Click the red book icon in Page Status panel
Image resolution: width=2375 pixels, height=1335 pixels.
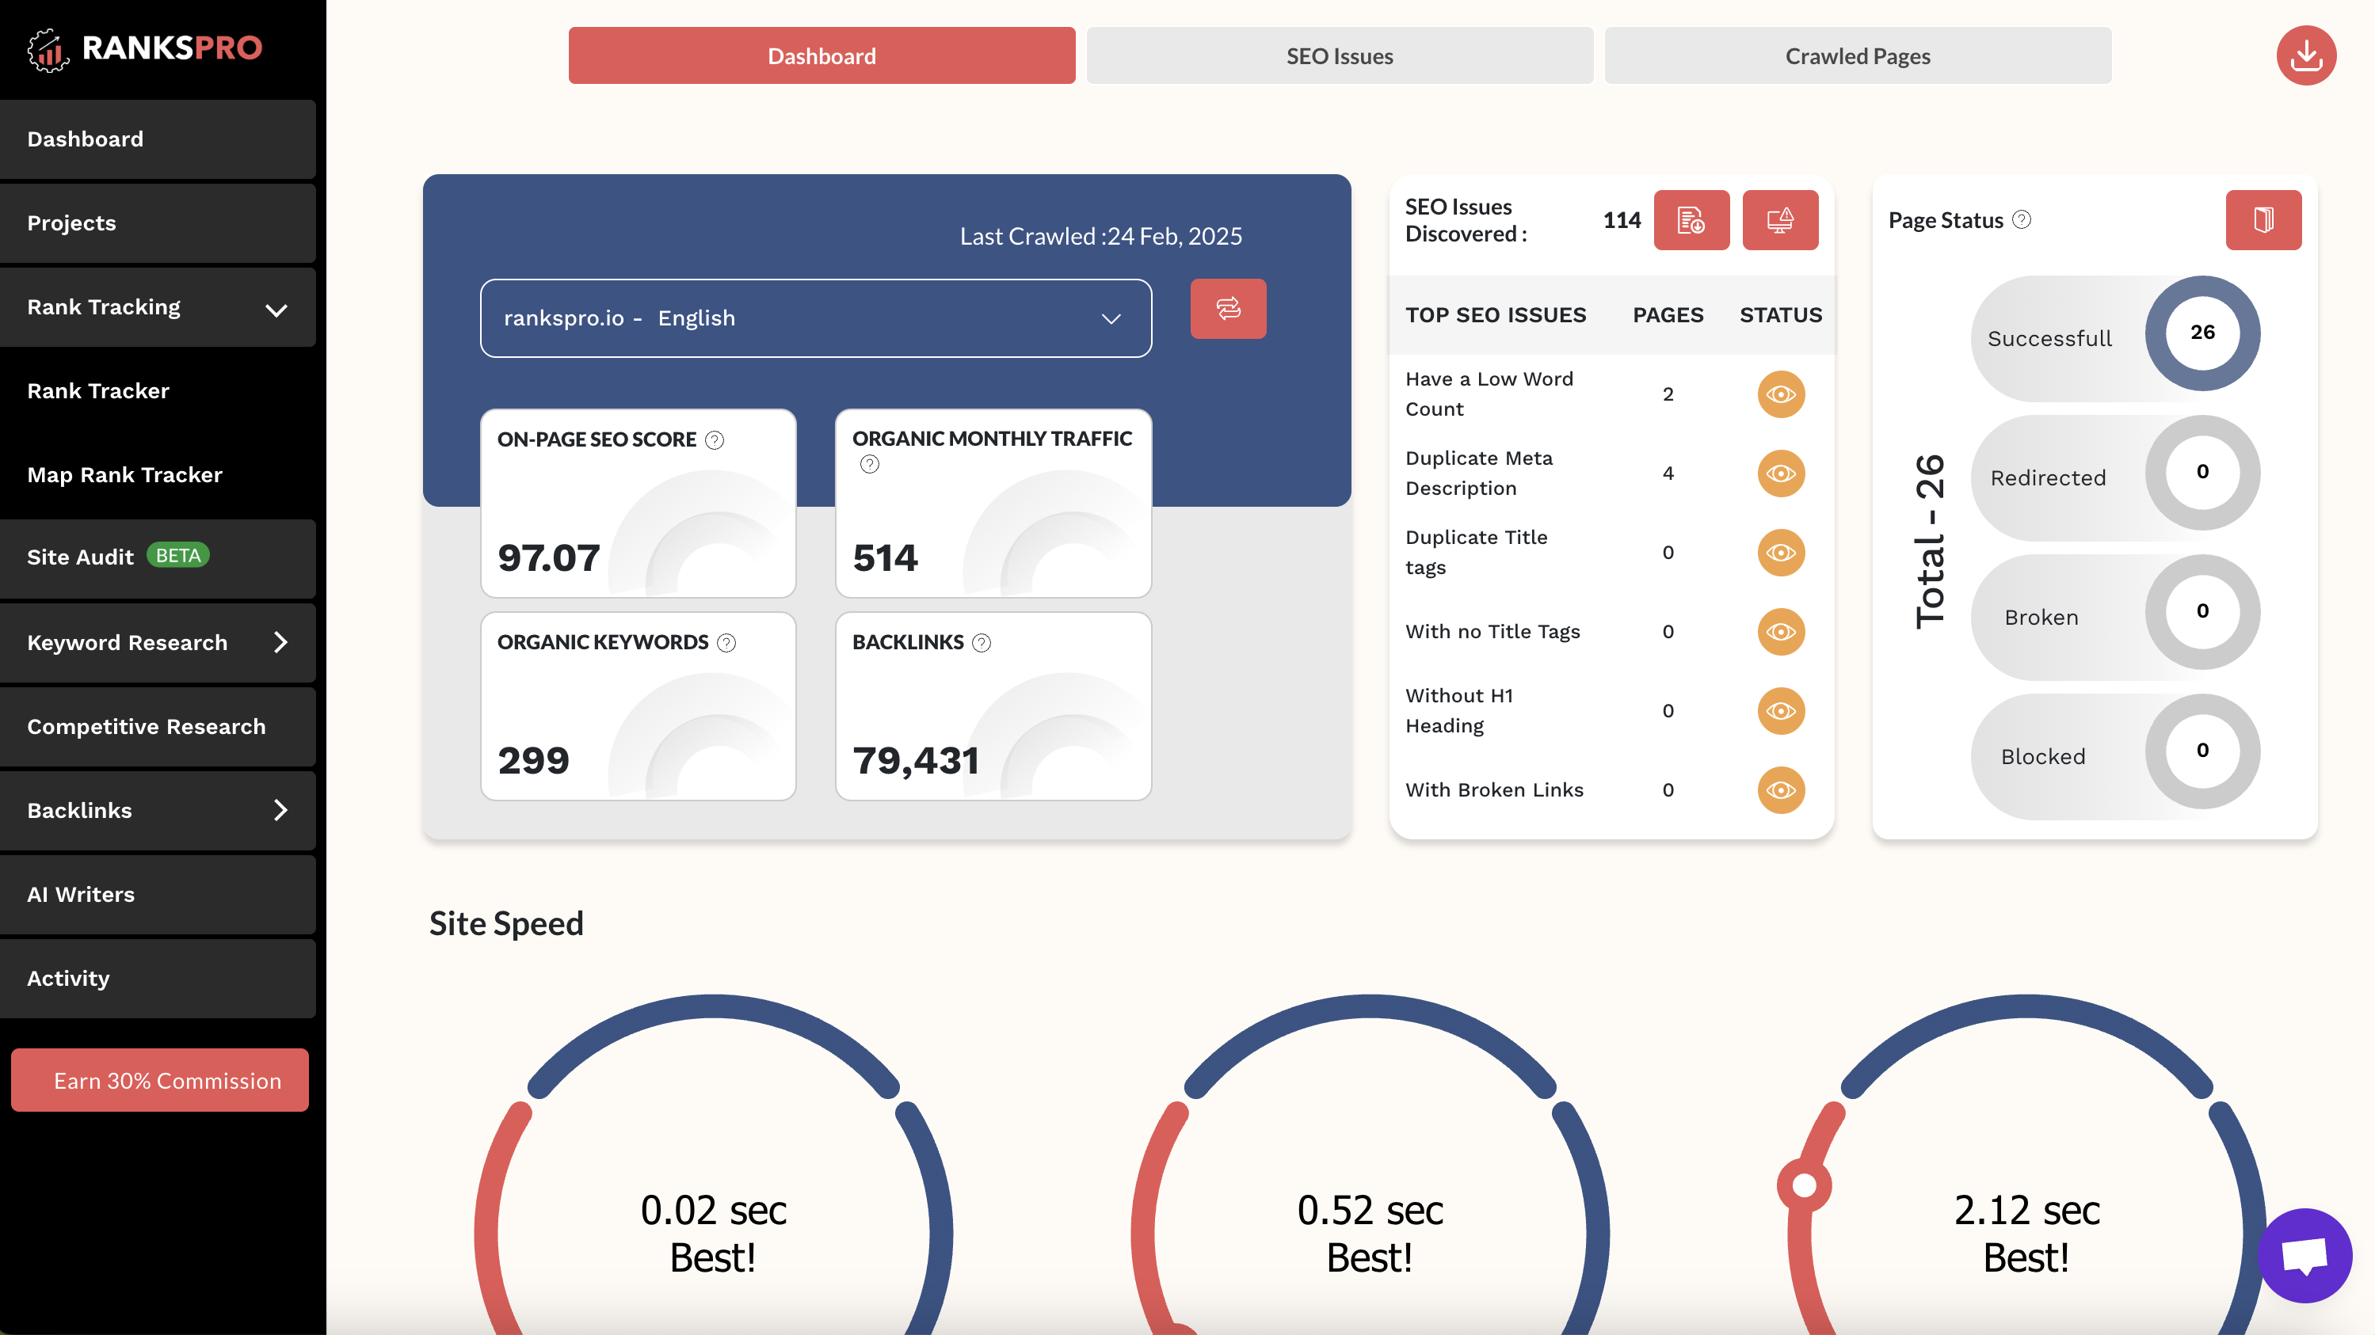(x=2263, y=219)
